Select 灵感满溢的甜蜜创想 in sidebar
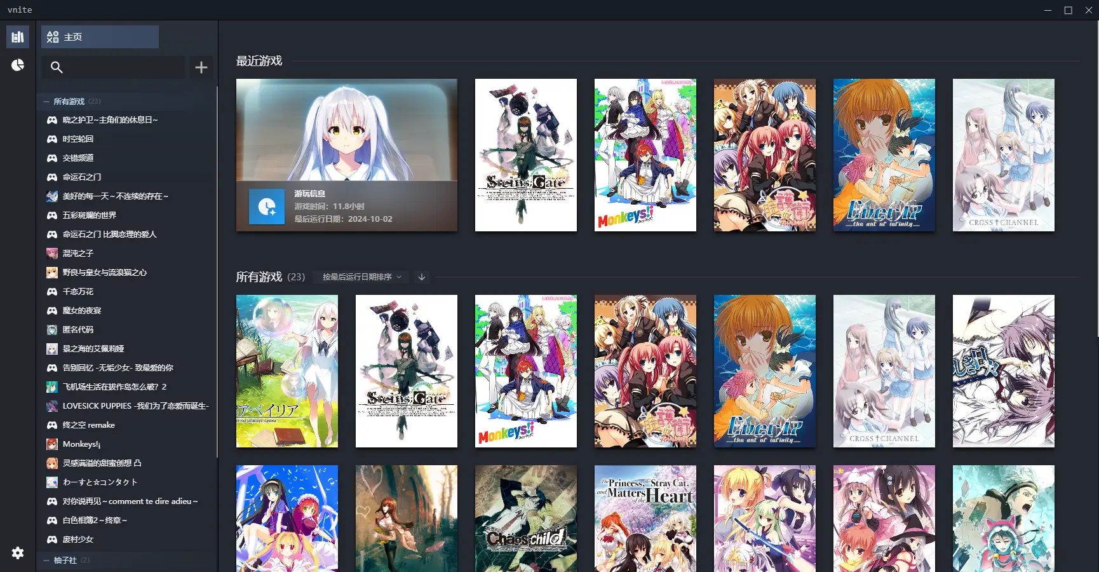This screenshot has height=572, width=1099. coord(126,463)
